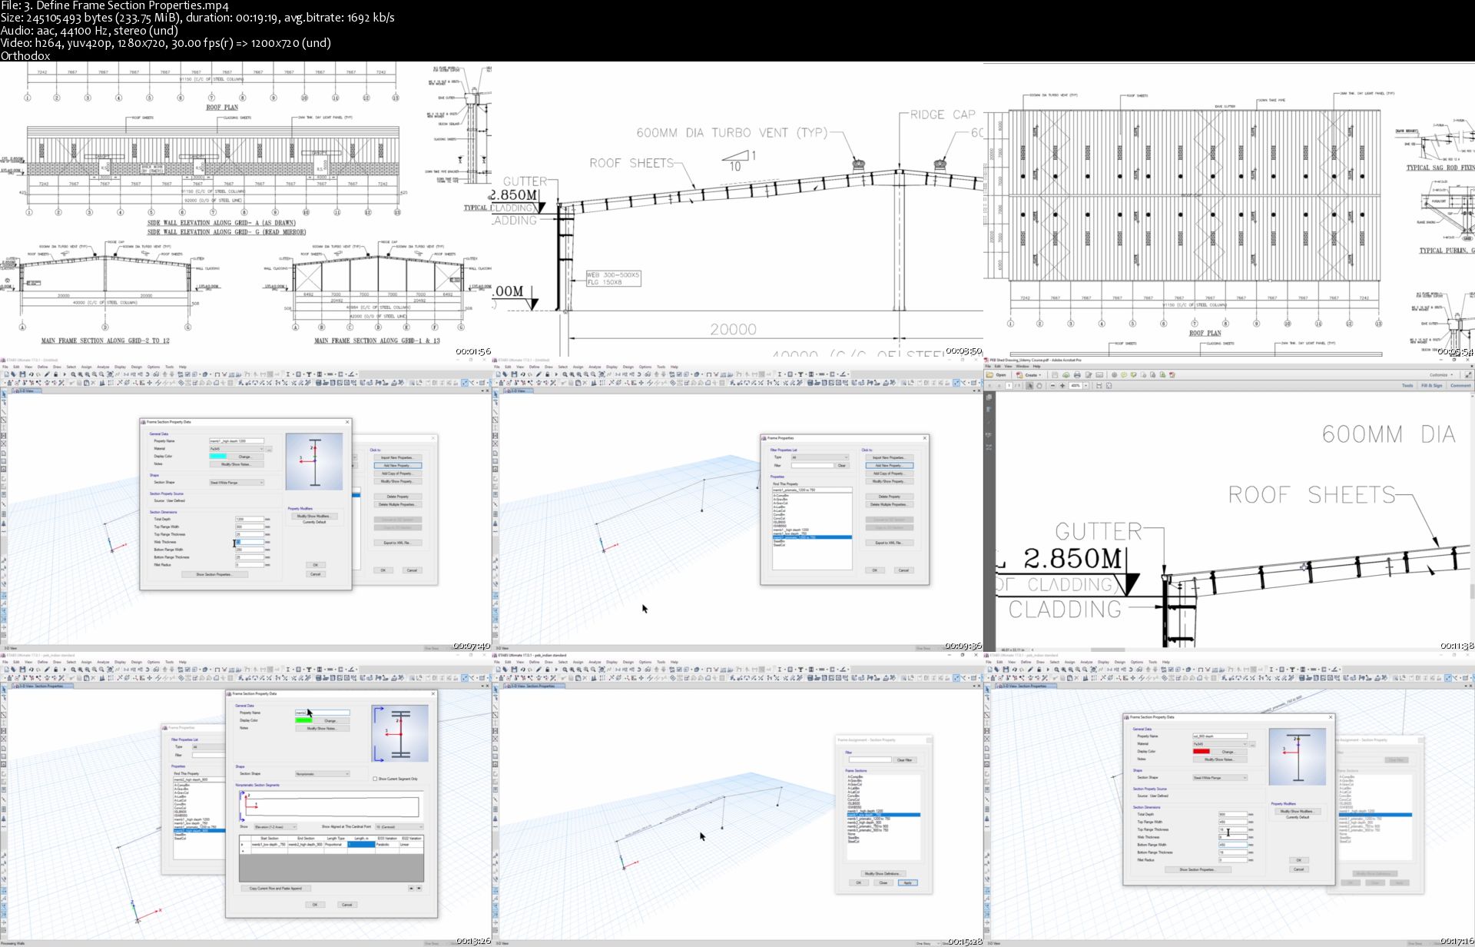Switch to Acrobat Fill & Sign tab
The image size is (1475, 947).
point(1431,385)
